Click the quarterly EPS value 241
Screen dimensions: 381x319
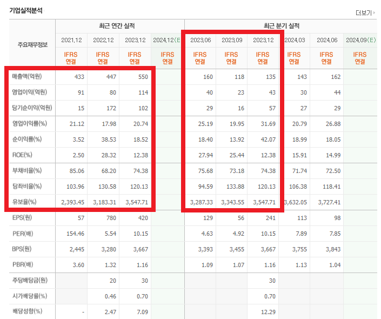(x=271, y=218)
